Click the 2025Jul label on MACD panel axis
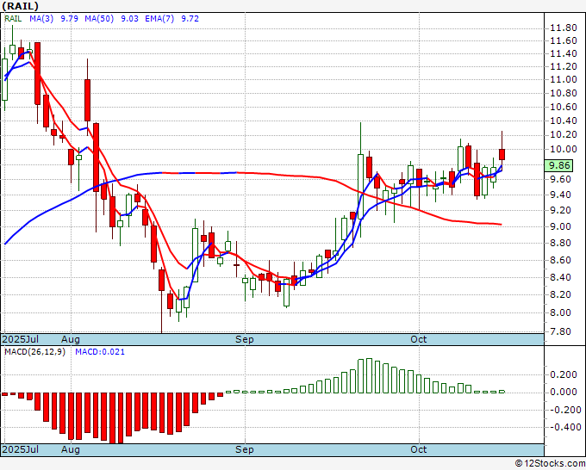The width and height of the screenshot is (586, 470). point(21,449)
